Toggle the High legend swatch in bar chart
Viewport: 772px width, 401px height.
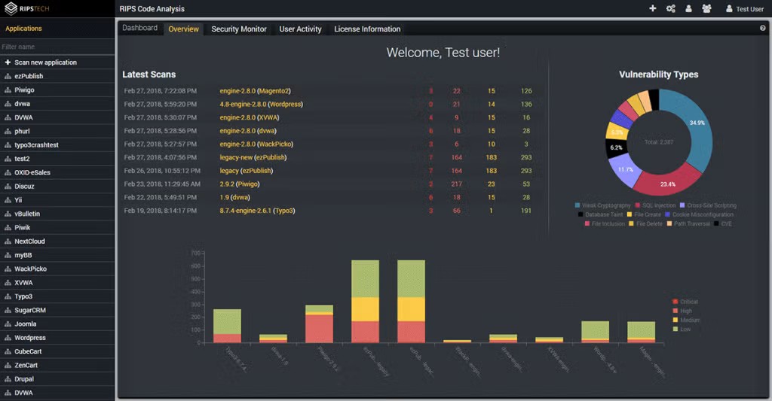(x=675, y=311)
